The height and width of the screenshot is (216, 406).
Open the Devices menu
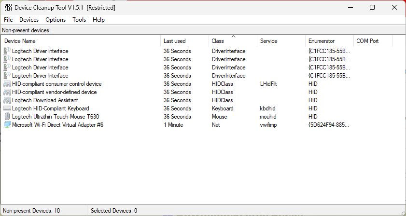click(x=29, y=20)
